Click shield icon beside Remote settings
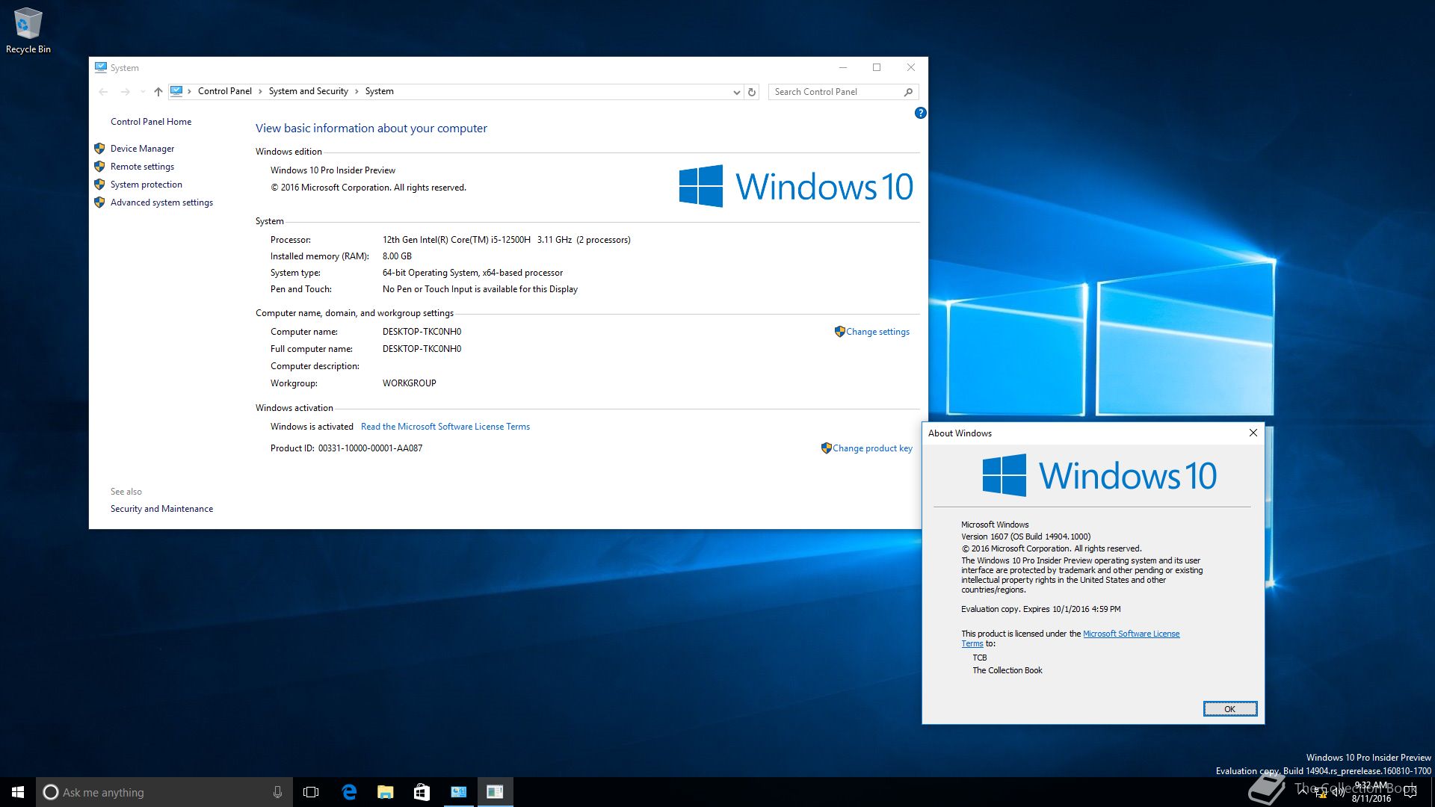Screen dimensions: 1435x807 click(99, 167)
